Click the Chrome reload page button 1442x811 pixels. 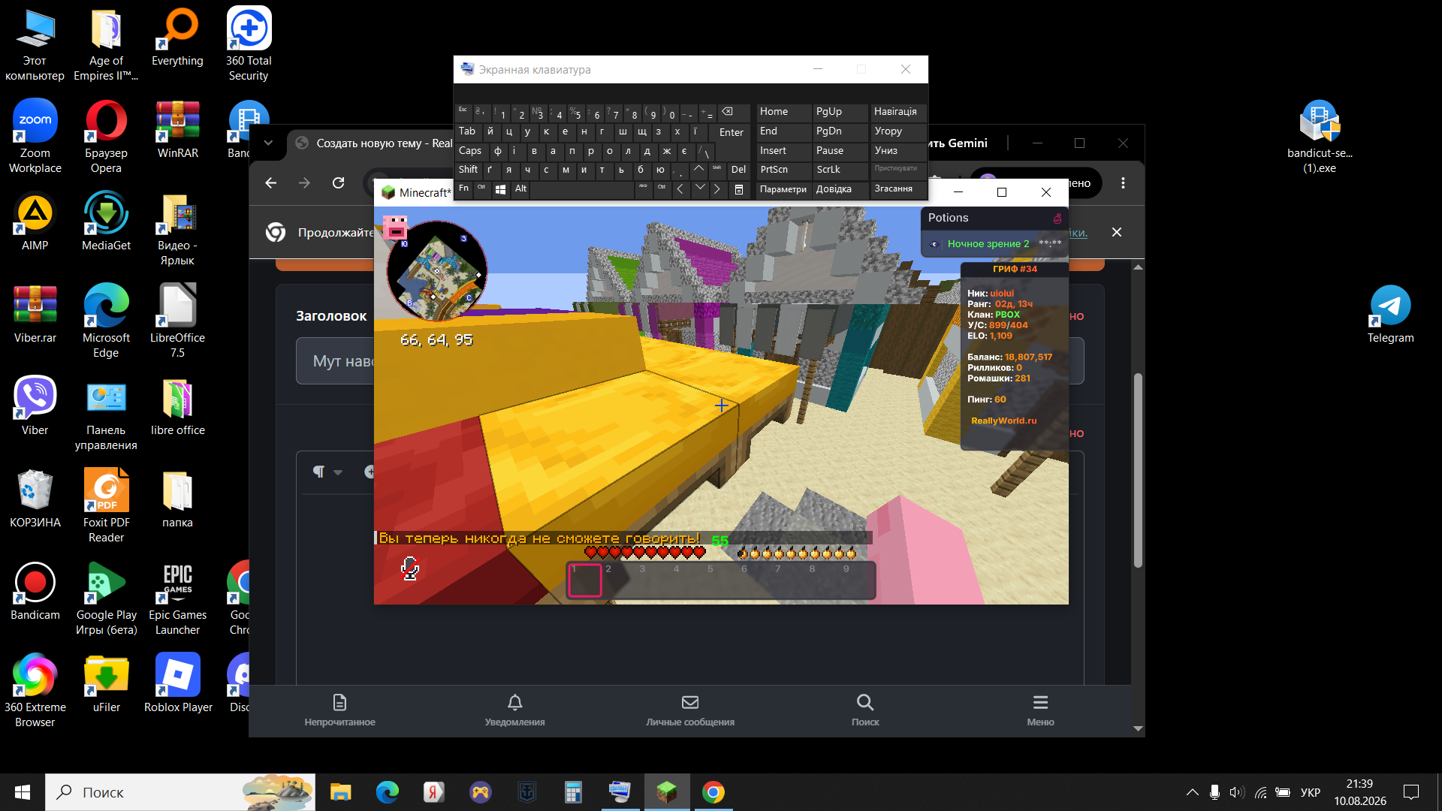[x=338, y=183]
